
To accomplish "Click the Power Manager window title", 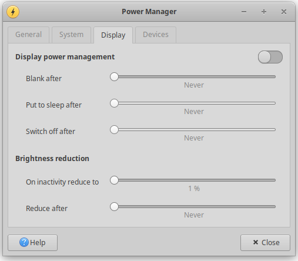I will coord(149,12).
